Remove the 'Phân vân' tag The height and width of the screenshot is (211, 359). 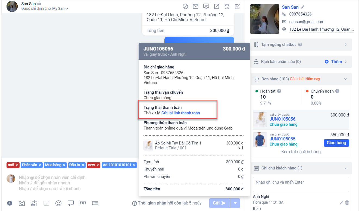[x=40, y=165]
